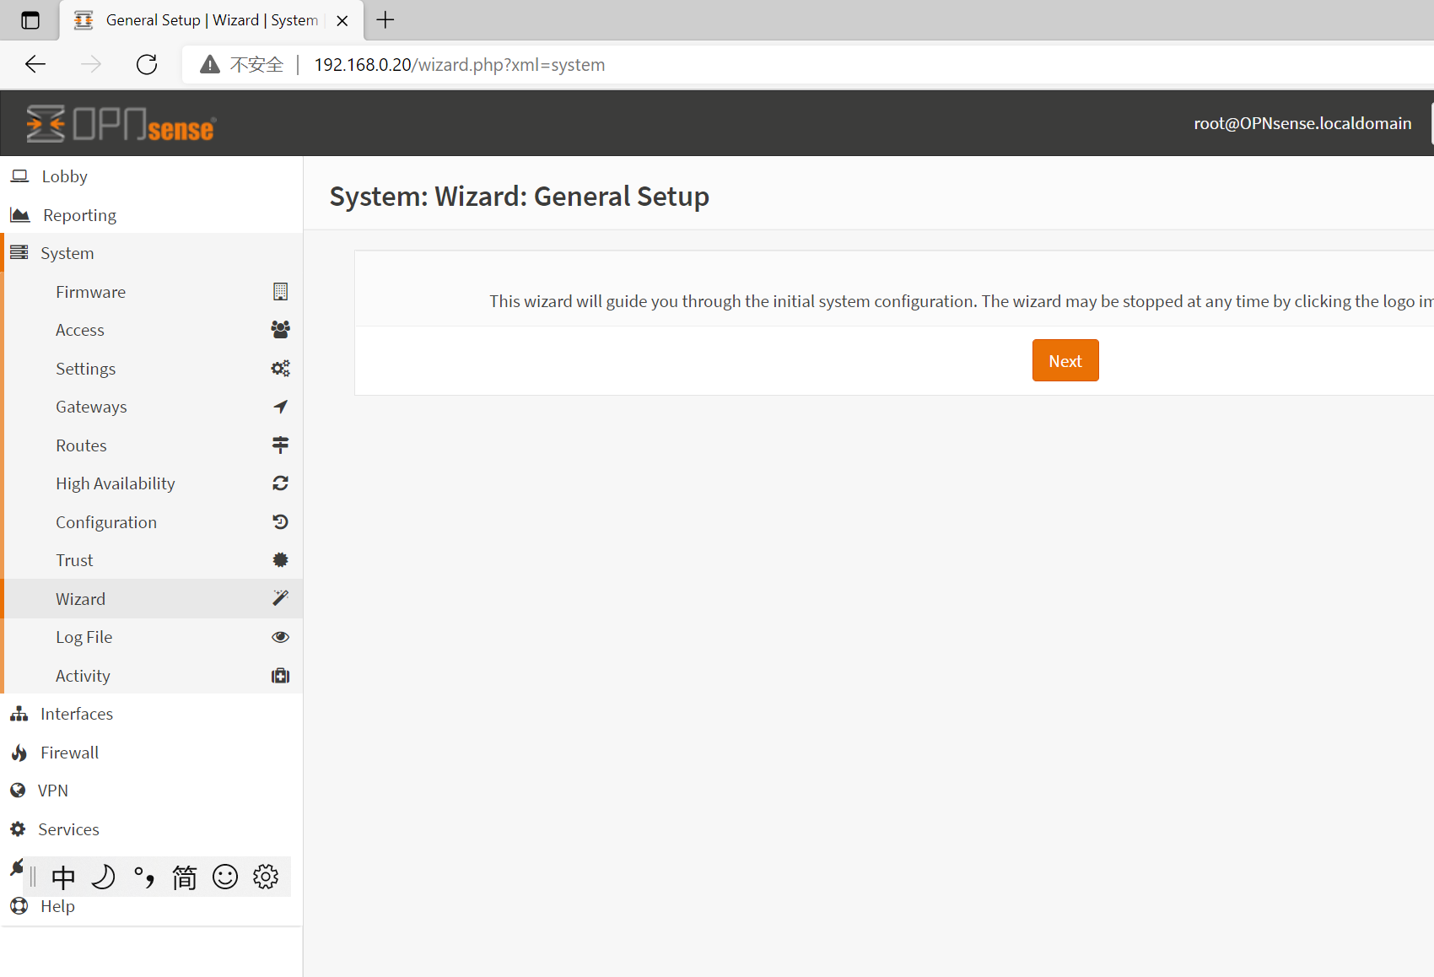Click the Access users group icon
Viewport: 1434px width, 977px height.
coord(280,329)
